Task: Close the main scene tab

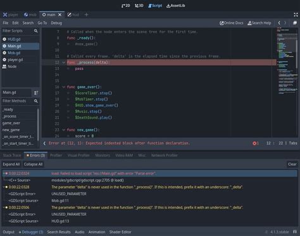Action: [x=60, y=15]
